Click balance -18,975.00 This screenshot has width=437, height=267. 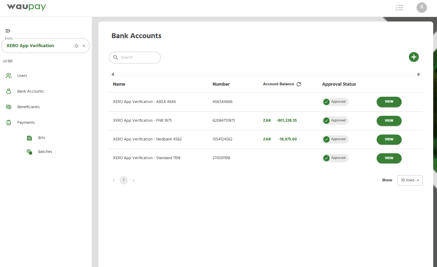288,139
